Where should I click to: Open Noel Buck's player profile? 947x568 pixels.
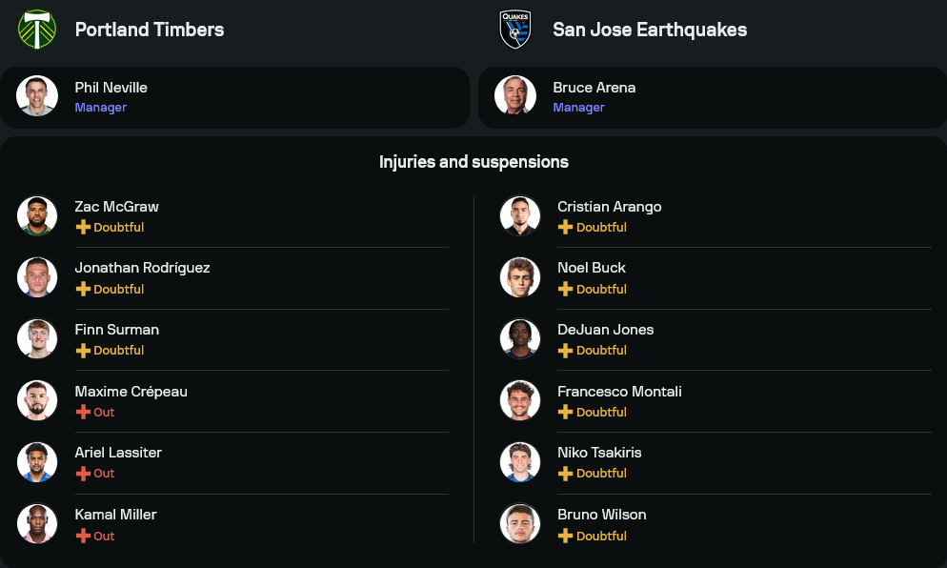(x=592, y=268)
